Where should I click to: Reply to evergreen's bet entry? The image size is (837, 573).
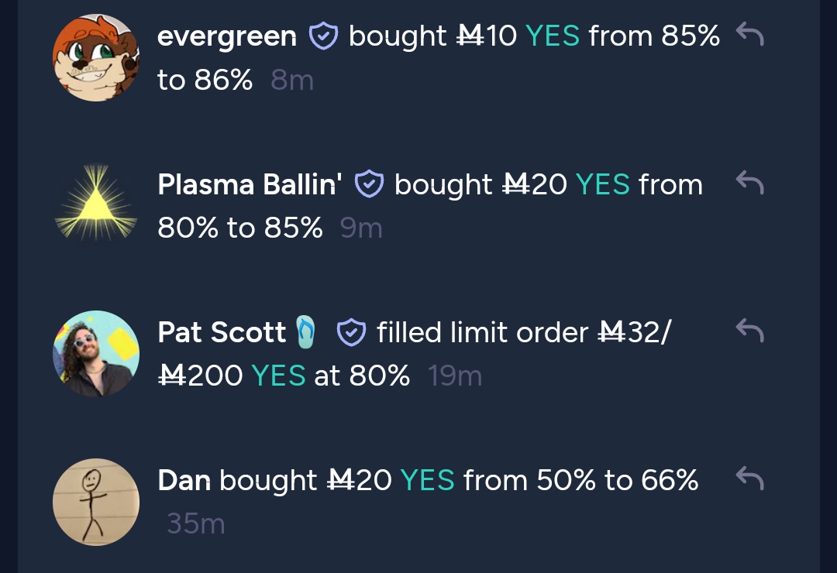tap(750, 35)
